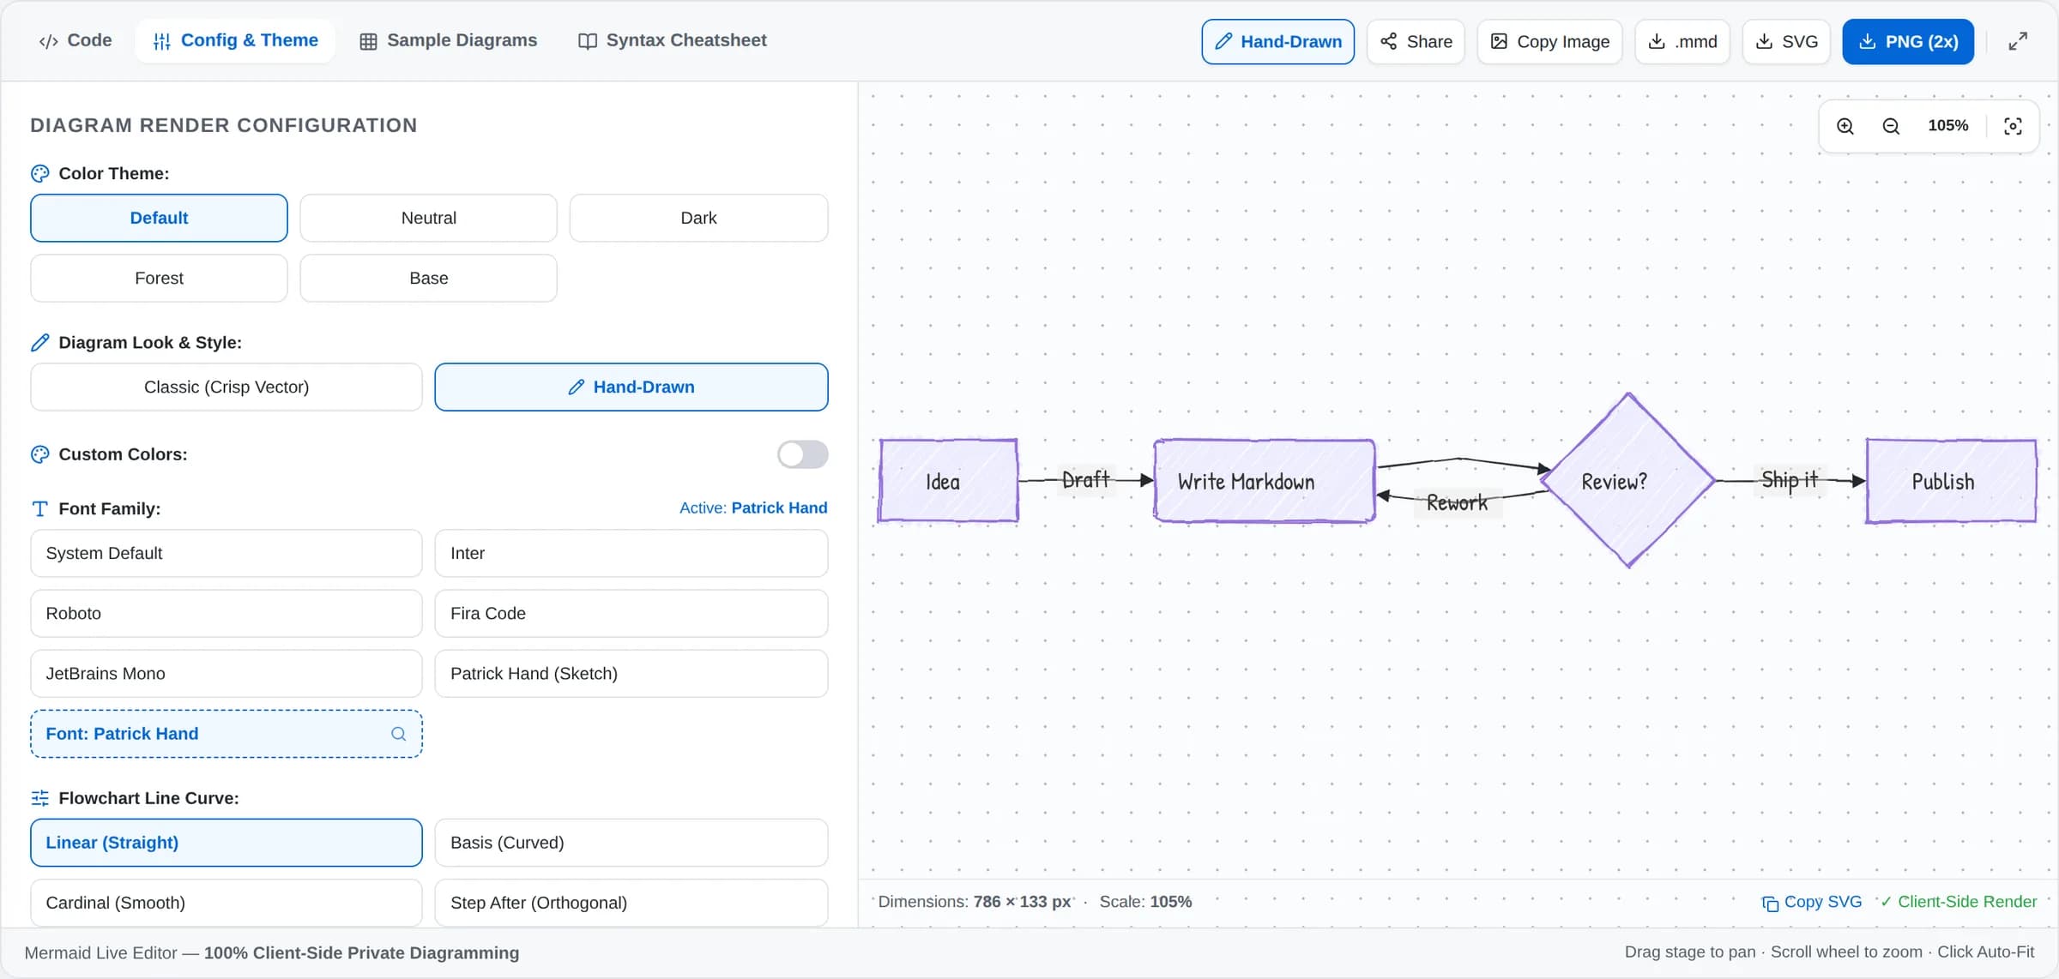This screenshot has width=2059, height=979.
Task: Open the Config & Theme tab
Action: 235,41
